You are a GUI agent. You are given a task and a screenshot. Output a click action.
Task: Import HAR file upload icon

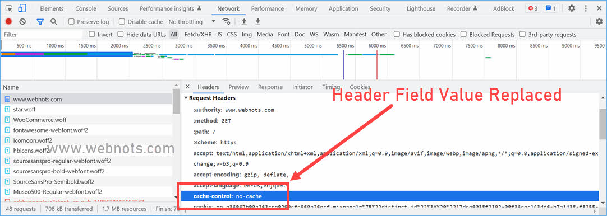click(x=244, y=22)
